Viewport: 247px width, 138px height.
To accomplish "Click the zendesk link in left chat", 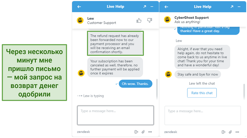I will (83, 132).
